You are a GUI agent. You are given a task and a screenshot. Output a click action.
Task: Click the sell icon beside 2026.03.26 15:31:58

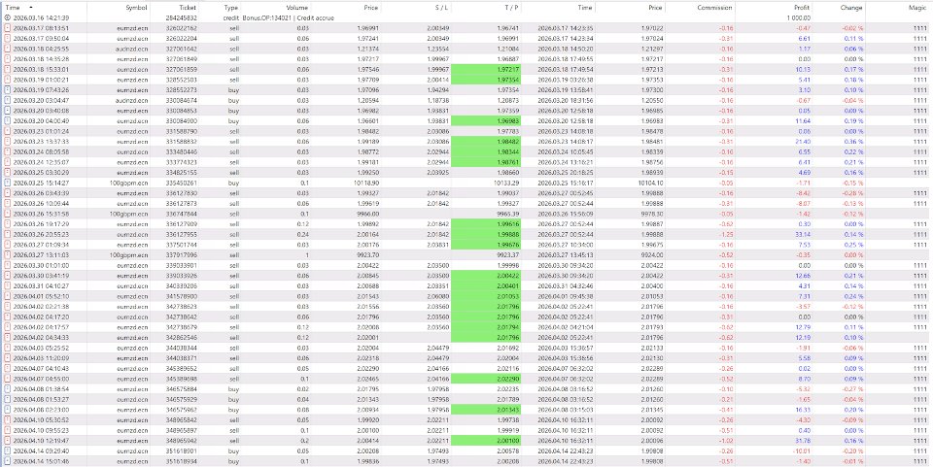click(x=7, y=214)
